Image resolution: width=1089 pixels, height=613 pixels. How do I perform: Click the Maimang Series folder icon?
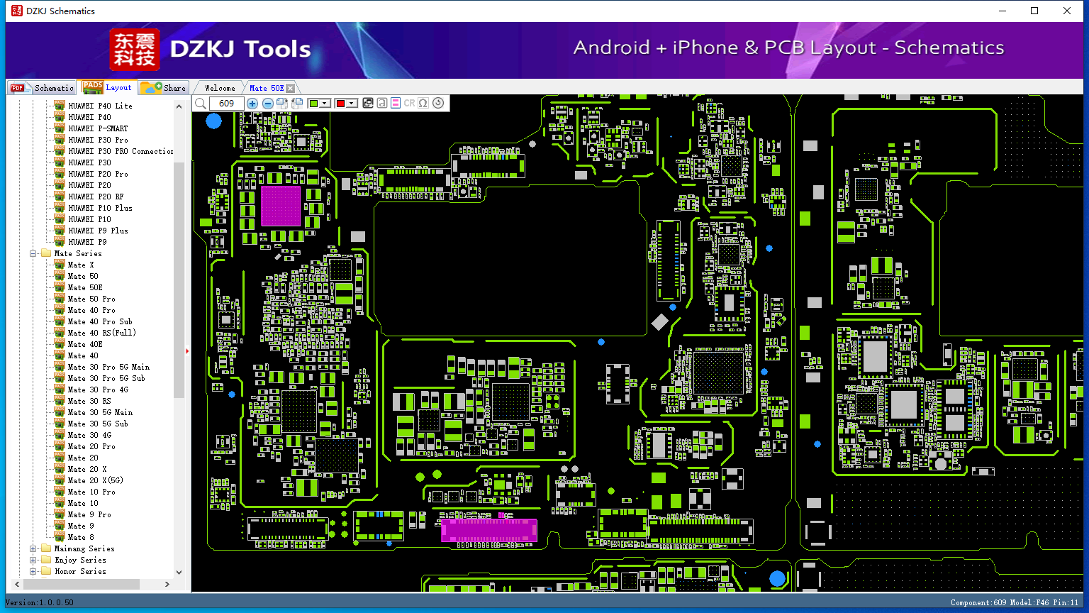46,548
